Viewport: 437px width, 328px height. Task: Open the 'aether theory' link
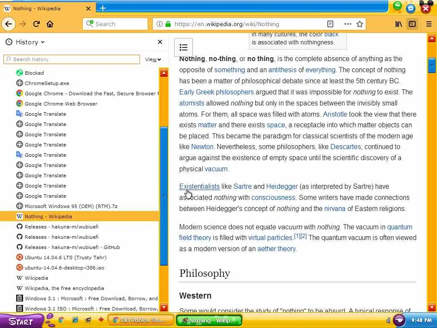(277, 249)
